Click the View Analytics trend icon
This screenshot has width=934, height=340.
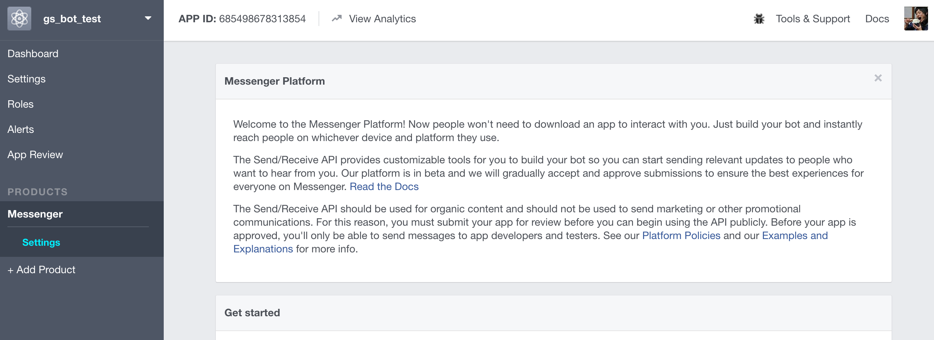(337, 18)
